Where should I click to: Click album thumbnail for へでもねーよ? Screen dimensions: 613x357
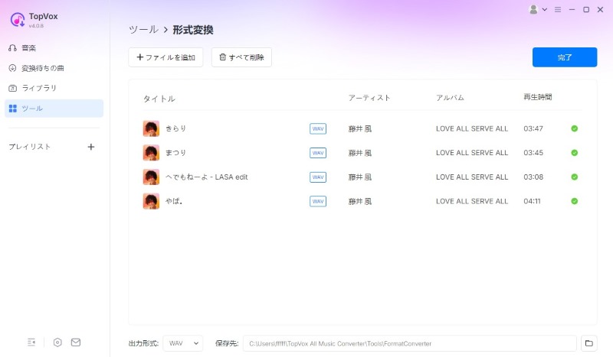pyautogui.click(x=151, y=177)
